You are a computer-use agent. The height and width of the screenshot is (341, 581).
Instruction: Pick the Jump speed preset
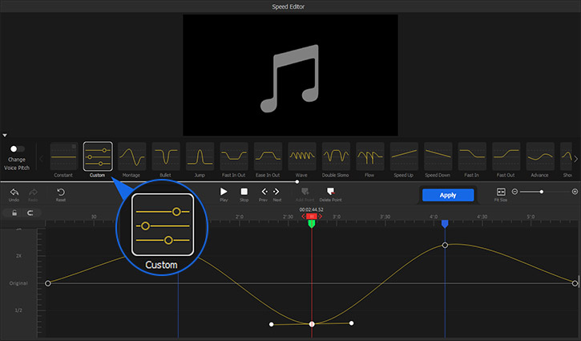point(200,156)
